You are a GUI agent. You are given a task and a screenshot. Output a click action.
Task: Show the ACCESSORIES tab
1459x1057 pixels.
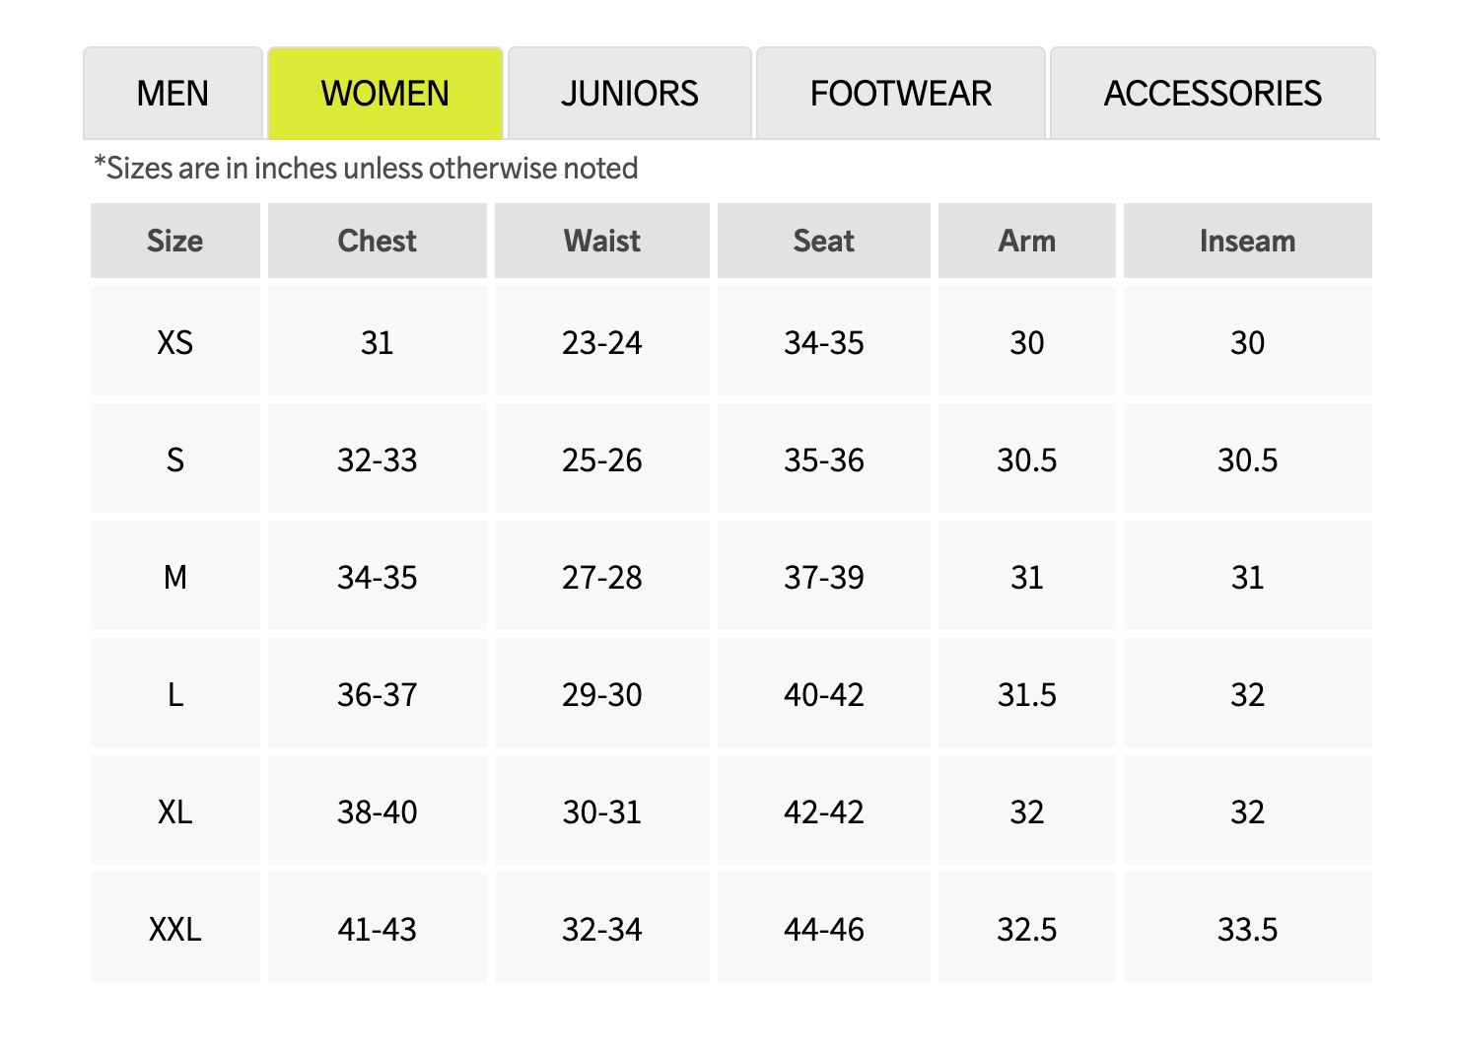[x=1212, y=94]
